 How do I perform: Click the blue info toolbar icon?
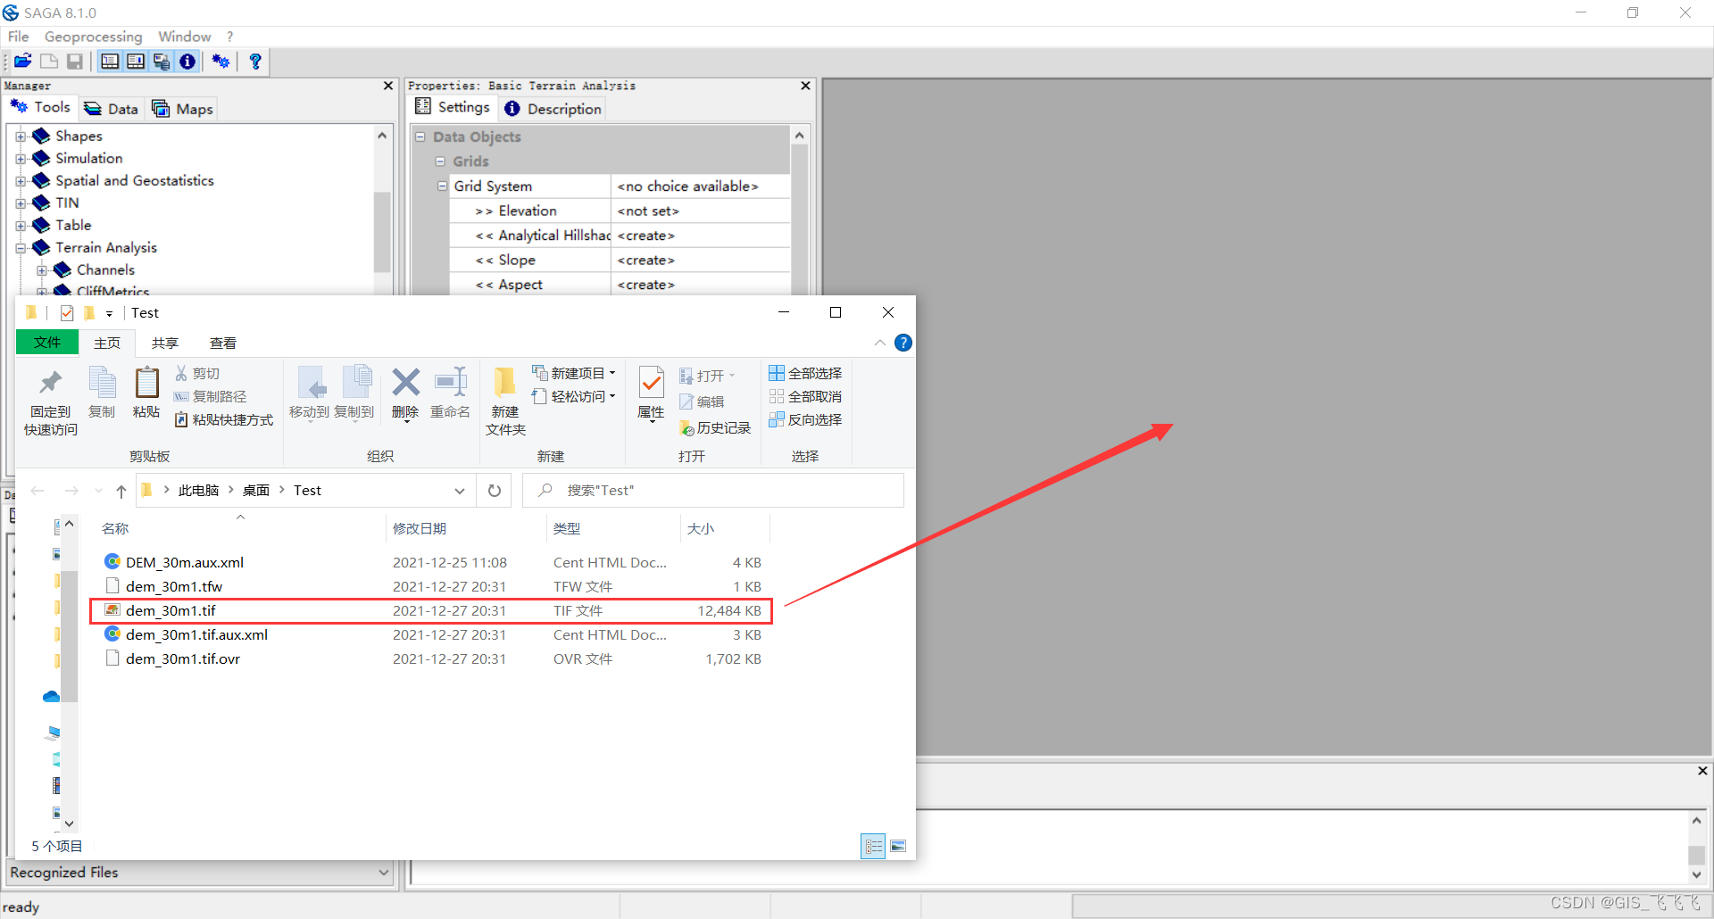click(187, 61)
